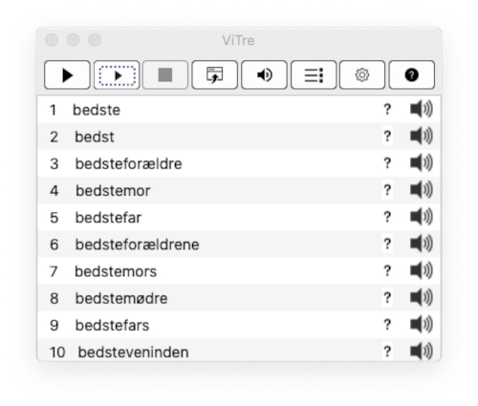The height and width of the screenshot is (406, 478).
Task: Click the toolbar speaker volume button
Action: pyautogui.click(x=264, y=75)
